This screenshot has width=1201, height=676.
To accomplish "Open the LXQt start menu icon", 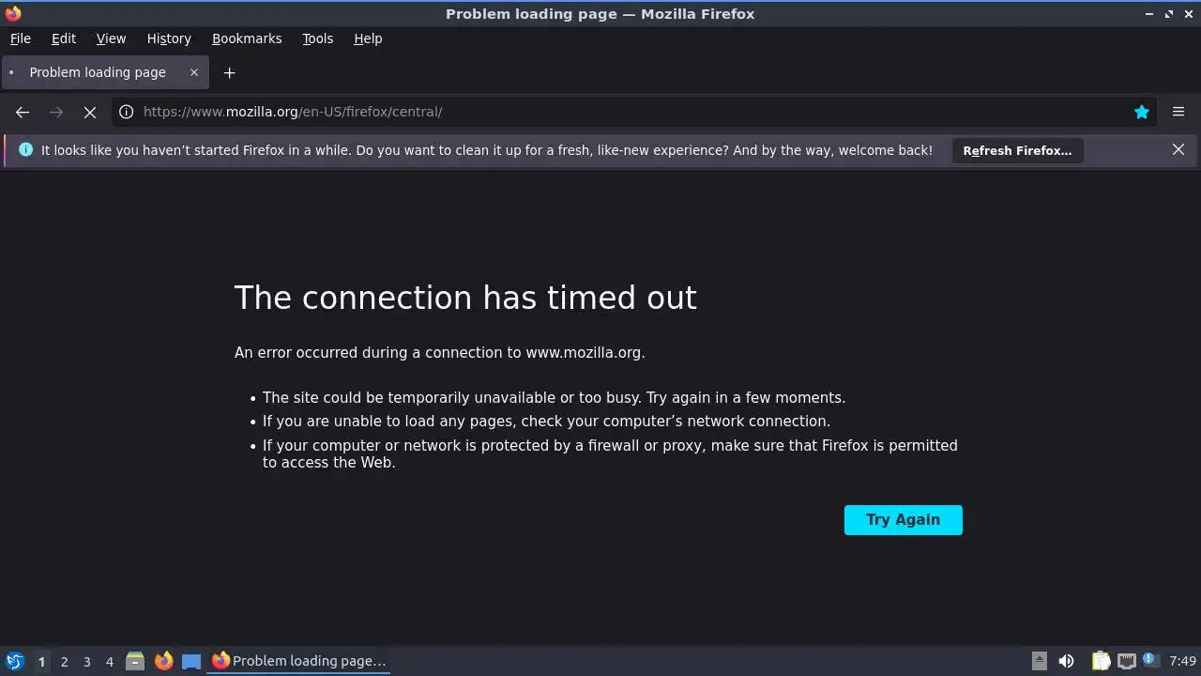I will click(14, 661).
